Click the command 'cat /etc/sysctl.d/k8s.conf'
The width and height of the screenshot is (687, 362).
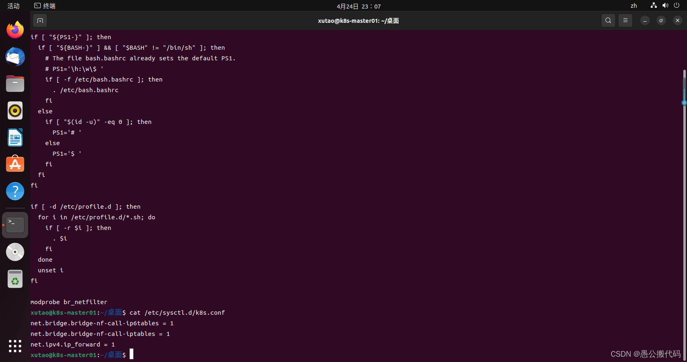(177, 313)
